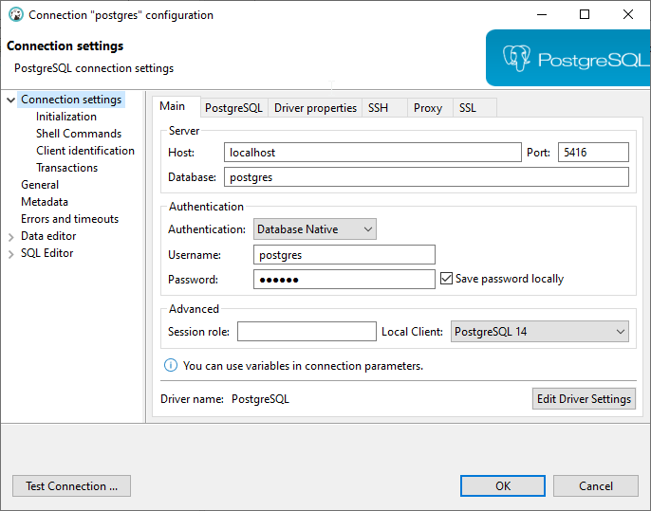Screen dimensions: 651x511
Task: Open the Local Client dropdown
Action: [540, 332]
